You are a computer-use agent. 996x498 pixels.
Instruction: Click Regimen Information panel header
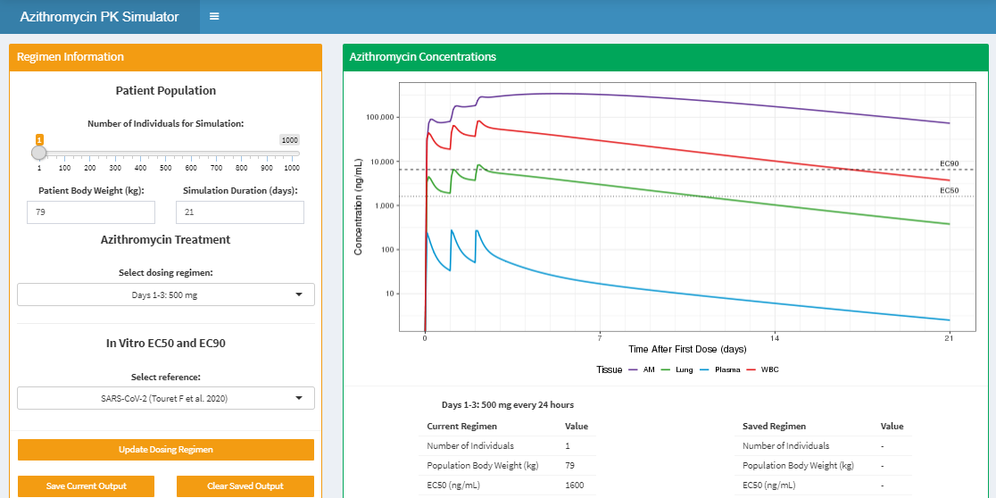pyautogui.click(x=166, y=57)
